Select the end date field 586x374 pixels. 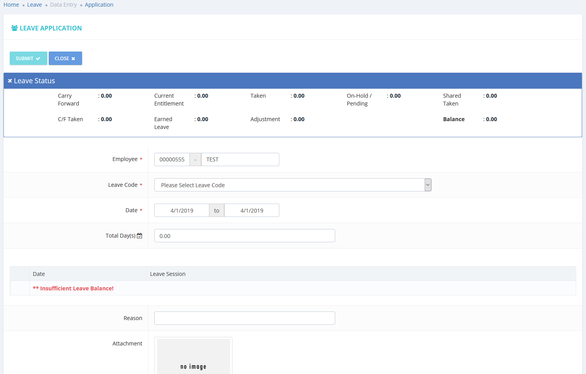(x=252, y=210)
